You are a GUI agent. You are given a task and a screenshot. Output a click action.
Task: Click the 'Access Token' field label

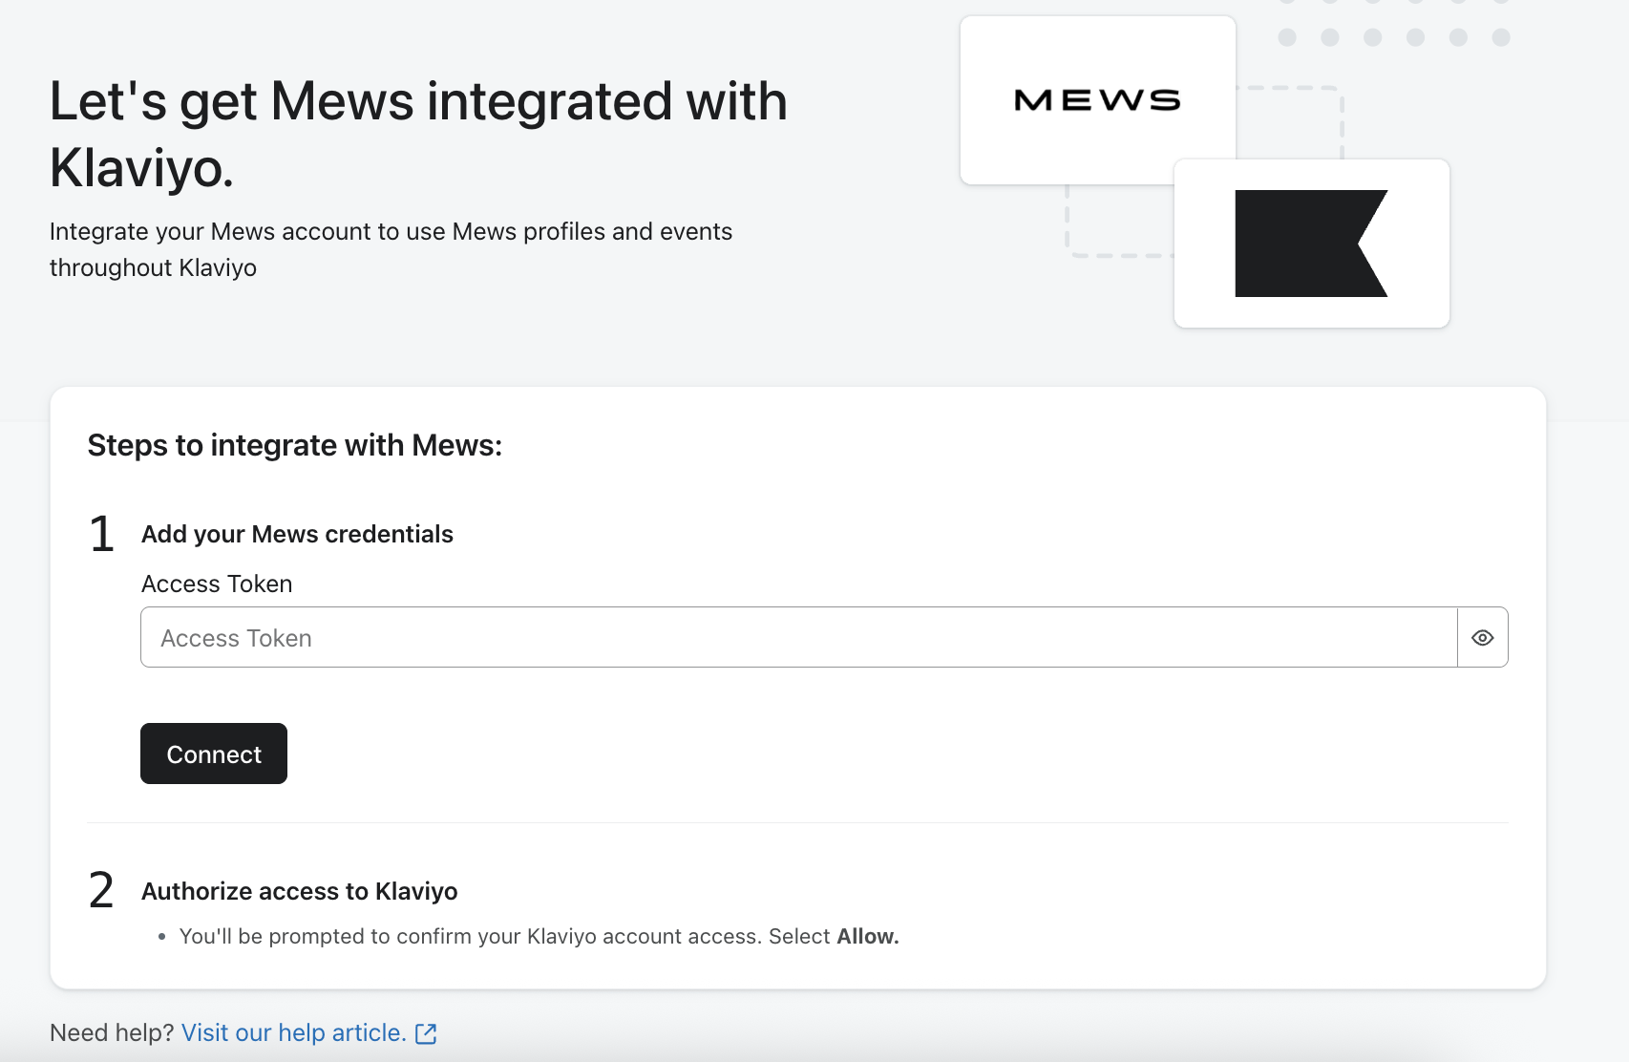click(217, 584)
